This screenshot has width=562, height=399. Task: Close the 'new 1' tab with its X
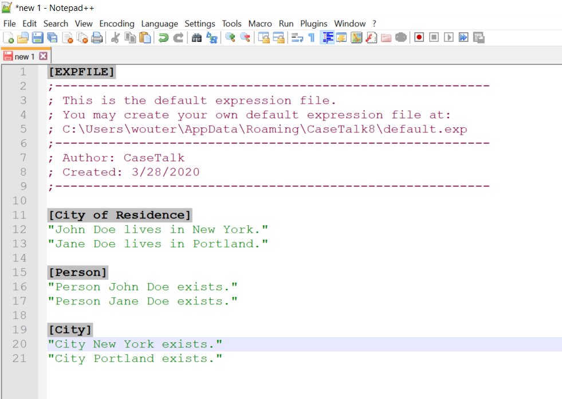(43, 56)
